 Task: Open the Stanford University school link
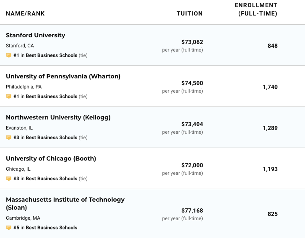click(x=36, y=35)
